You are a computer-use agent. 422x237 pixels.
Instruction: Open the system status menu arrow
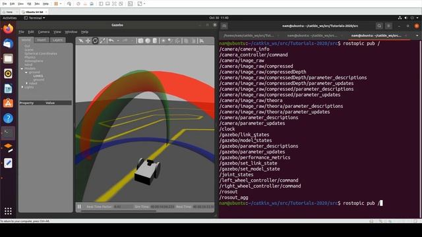(x=417, y=18)
